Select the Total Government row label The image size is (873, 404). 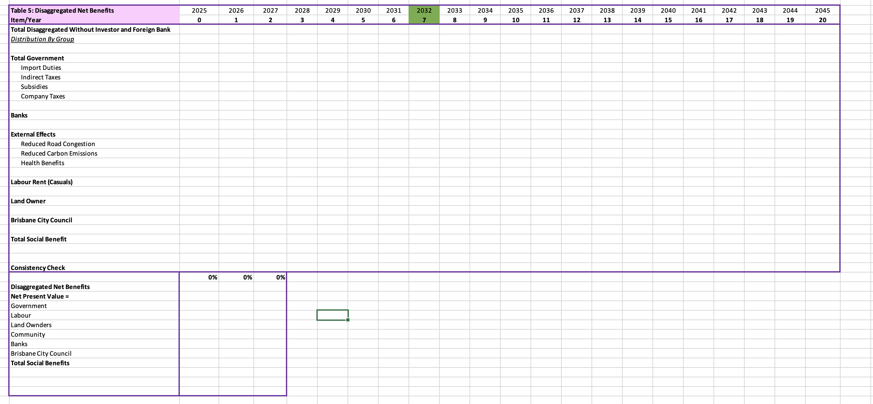[x=37, y=58]
